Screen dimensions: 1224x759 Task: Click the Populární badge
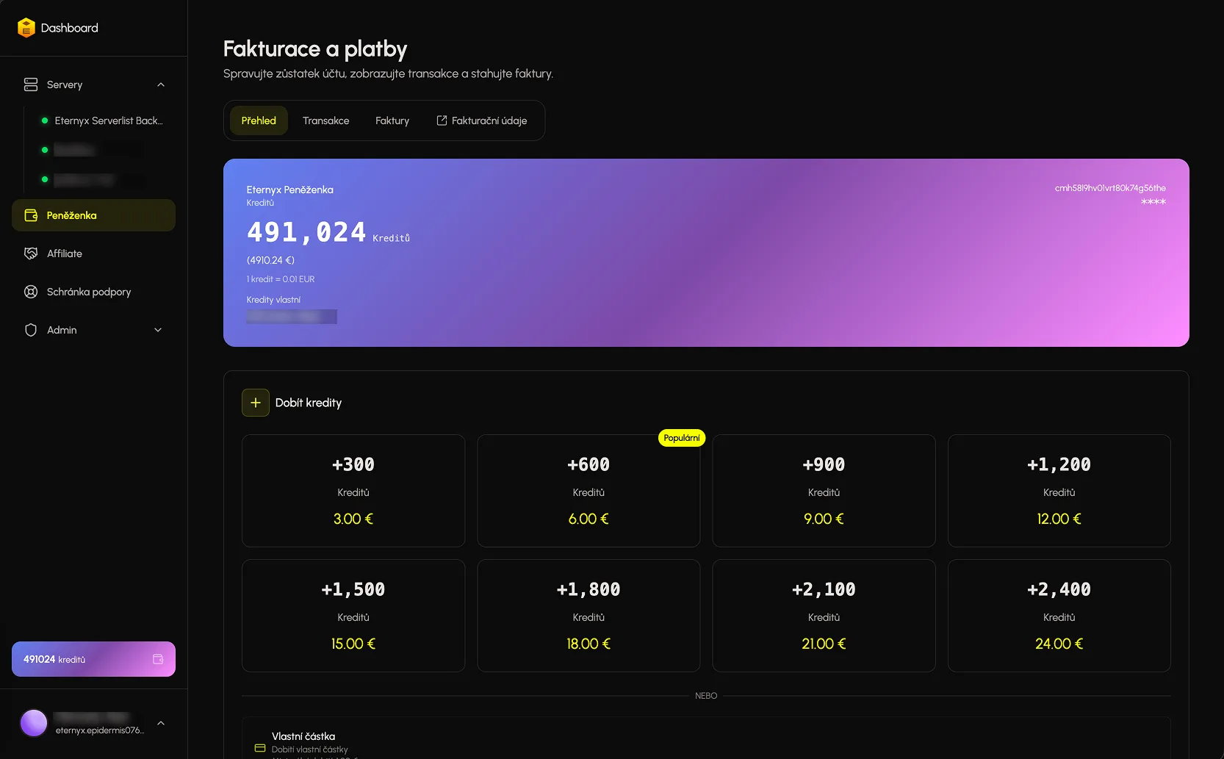click(682, 438)
